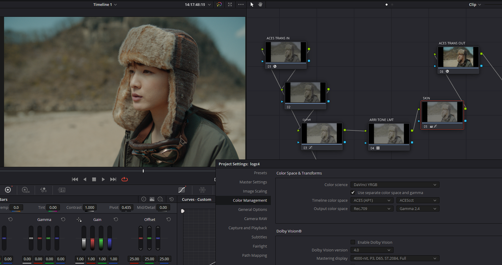Select the ARRI TONE LMT node thumbnail
The width and height of the screenshot is (502, 265).
389,134
